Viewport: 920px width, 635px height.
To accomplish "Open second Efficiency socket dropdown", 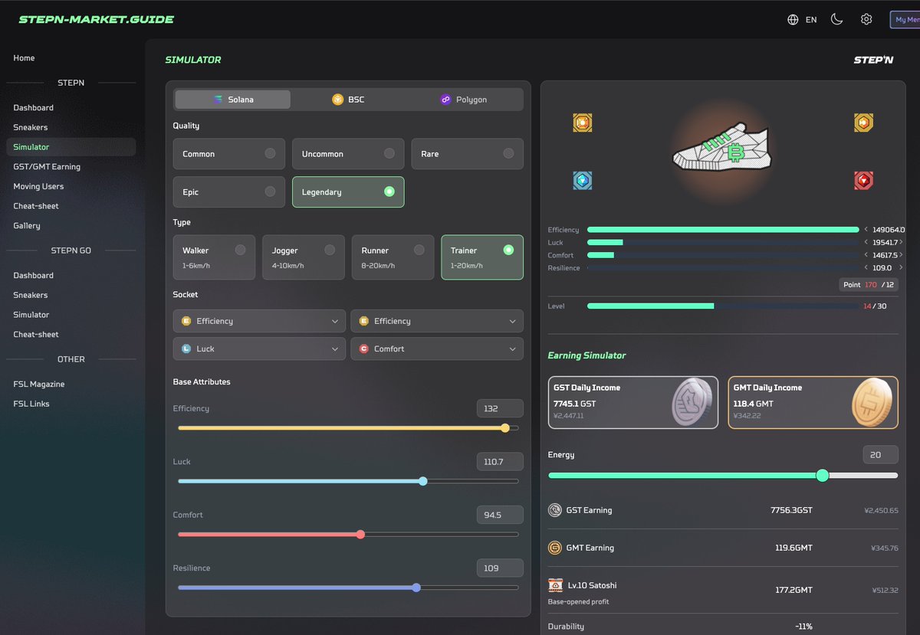I will click(437, 321).
